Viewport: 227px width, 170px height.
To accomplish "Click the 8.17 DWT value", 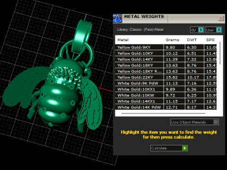I will click(192, 107).
